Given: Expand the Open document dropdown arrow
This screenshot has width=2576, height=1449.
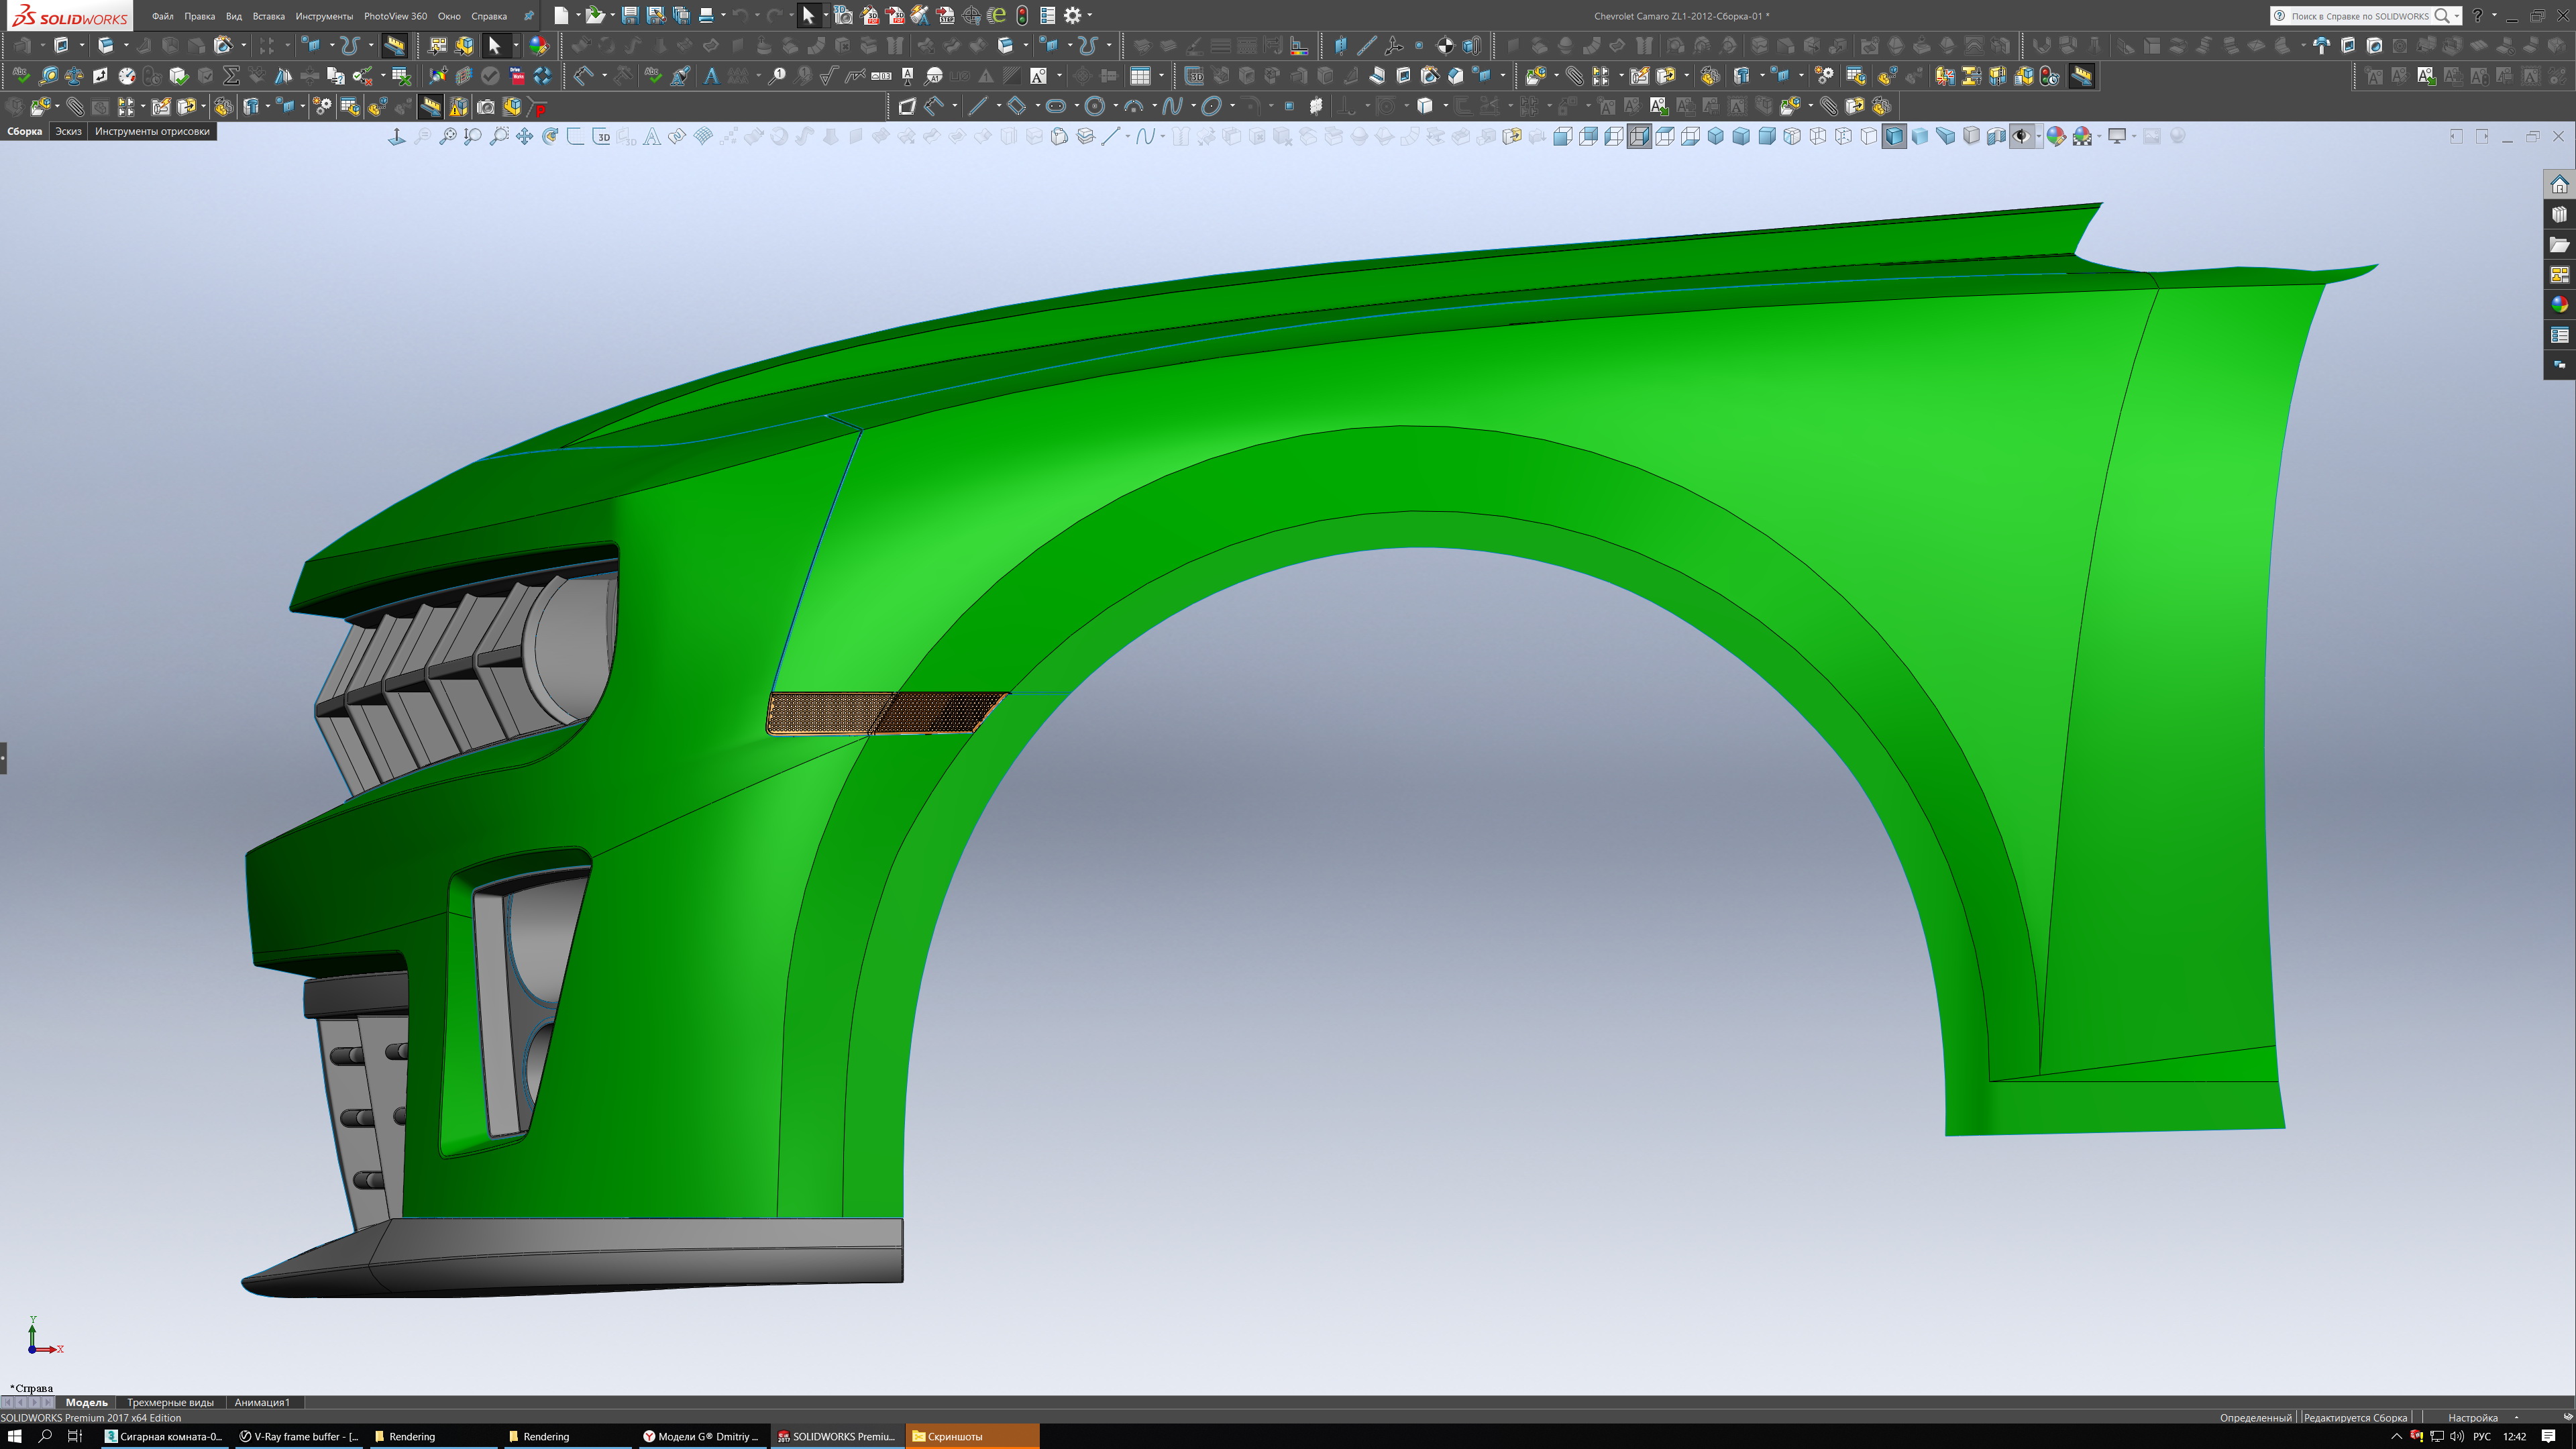Looking at the screenshot, I should [612, 15].
